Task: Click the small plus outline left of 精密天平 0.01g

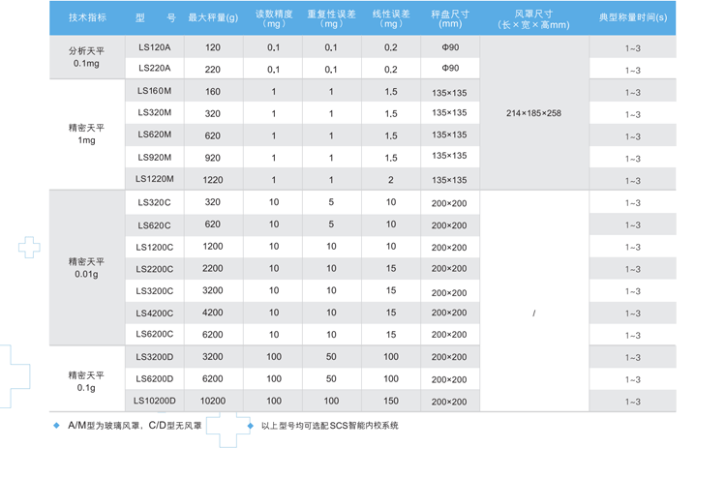Action: click(x=29, y=248)
